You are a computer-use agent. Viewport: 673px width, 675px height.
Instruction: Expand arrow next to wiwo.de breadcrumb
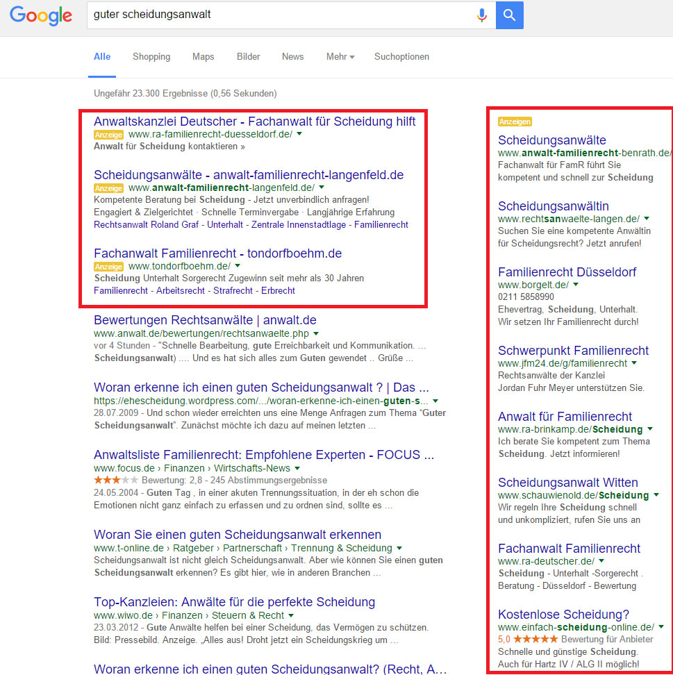[x=290, y=615]
